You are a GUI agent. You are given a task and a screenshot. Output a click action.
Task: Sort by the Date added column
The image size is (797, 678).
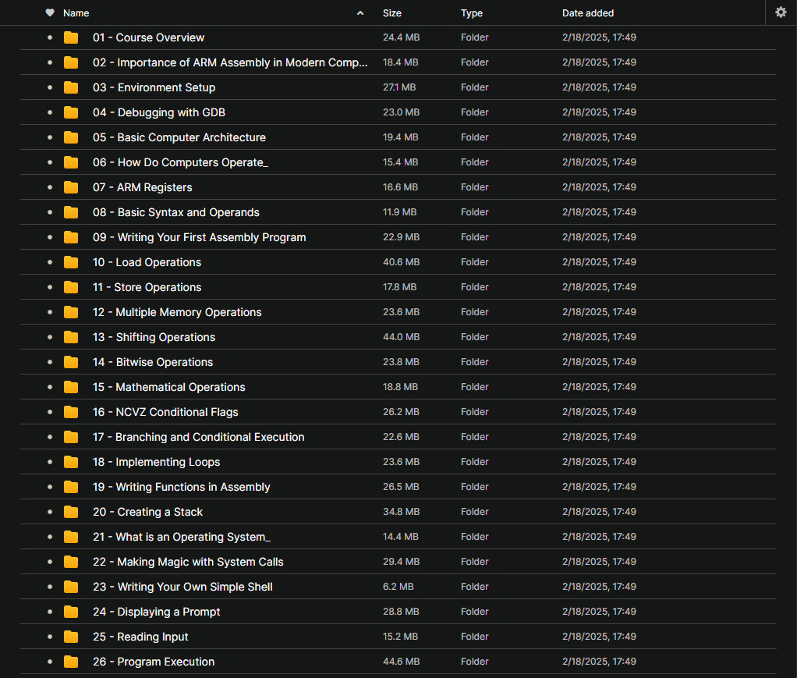[x=587, y=13]
